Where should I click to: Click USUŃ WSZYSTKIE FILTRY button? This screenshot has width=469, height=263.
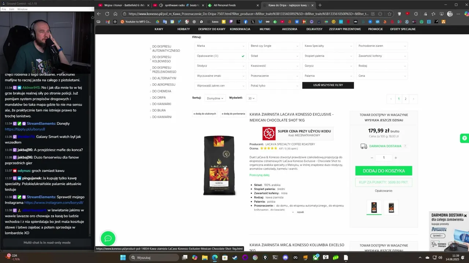[328, 85]
